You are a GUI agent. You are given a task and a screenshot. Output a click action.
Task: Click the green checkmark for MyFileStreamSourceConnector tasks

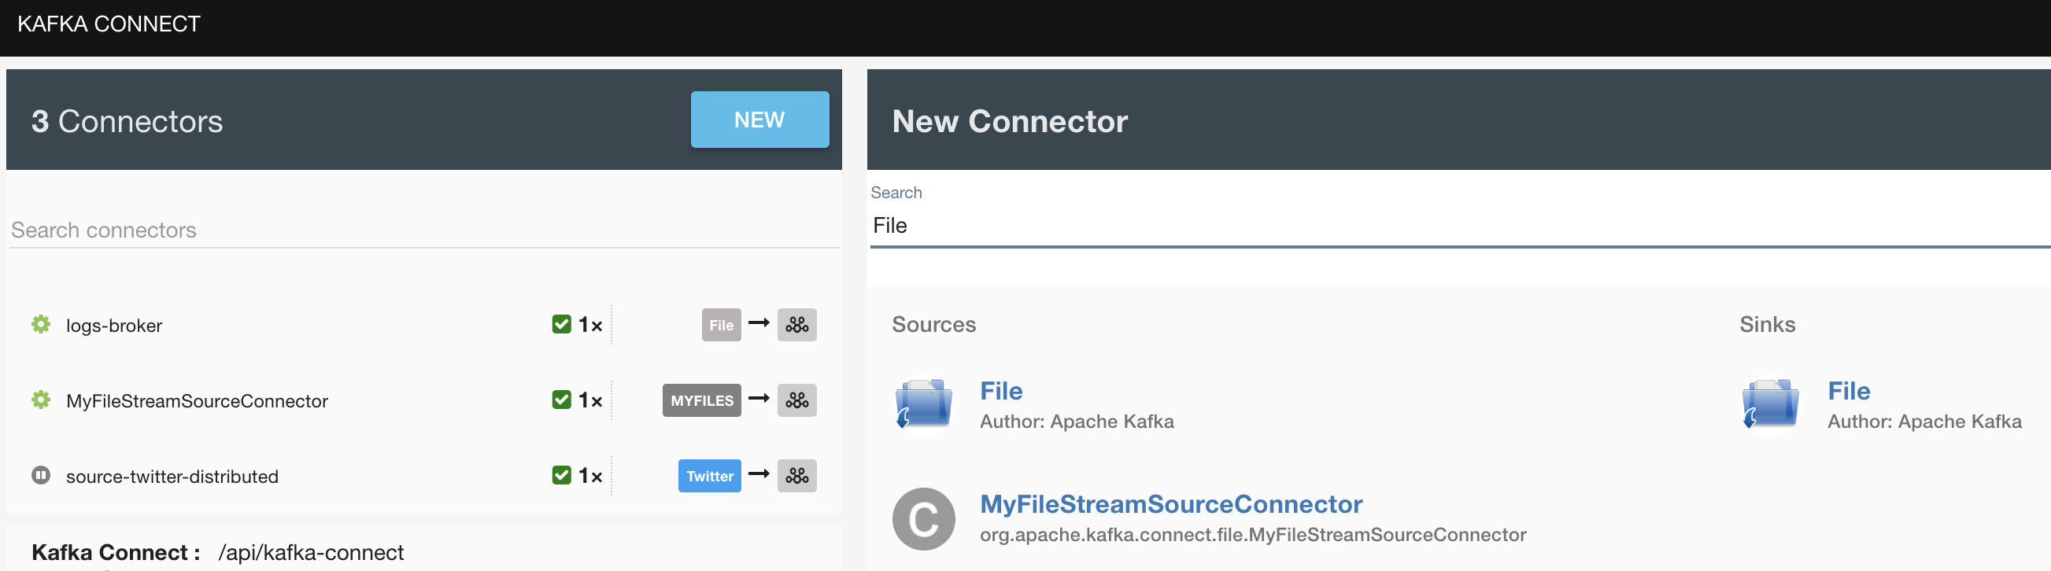(561, 400)
